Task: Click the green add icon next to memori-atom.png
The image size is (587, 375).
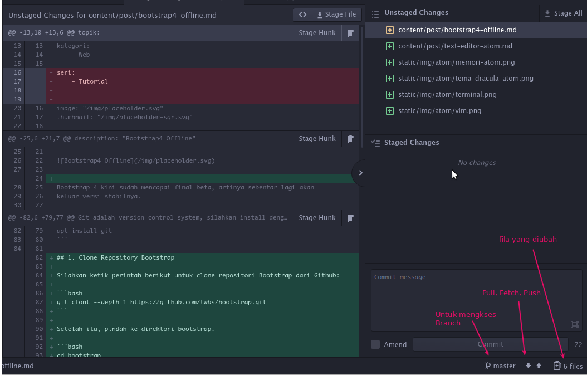Action: coord(389,62)
